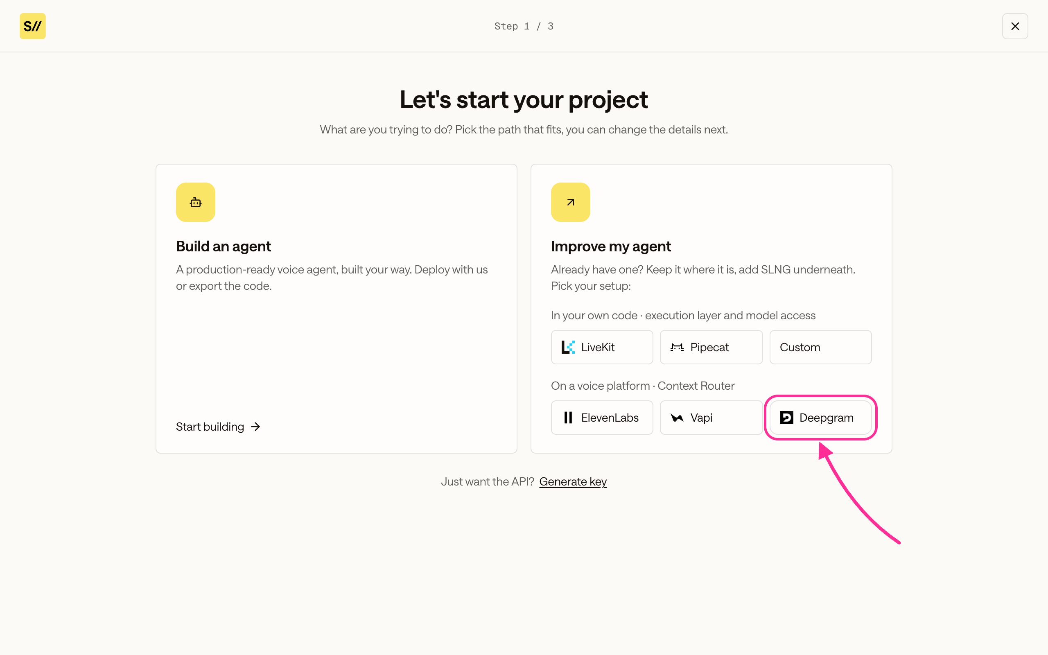Select the ElevenLabs voice platform
Viewport: 1048px width, 655px height.
click(x=602, y=418)
